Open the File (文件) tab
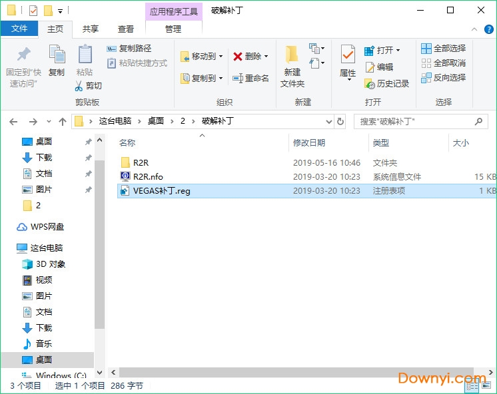The height and width of the screenshot is (394, 497). click(x=19, y=29)
